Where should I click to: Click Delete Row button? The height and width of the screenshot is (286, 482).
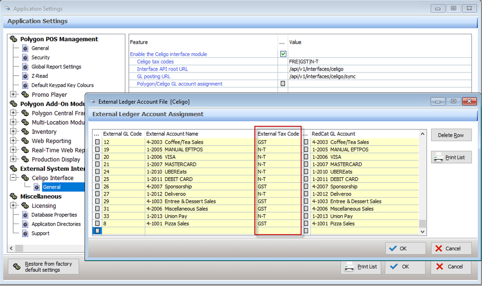[451, 135]
